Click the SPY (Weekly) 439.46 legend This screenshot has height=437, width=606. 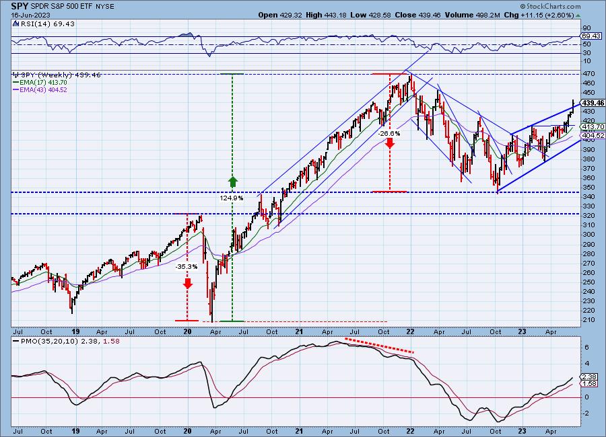pos(61,75)
